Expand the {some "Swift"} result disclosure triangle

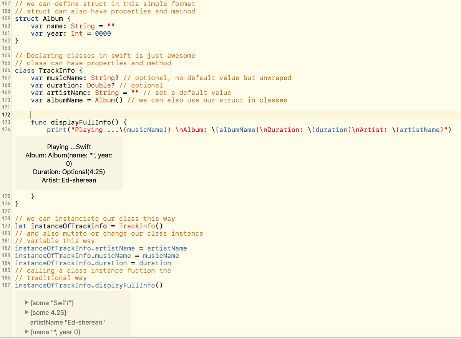26,303
